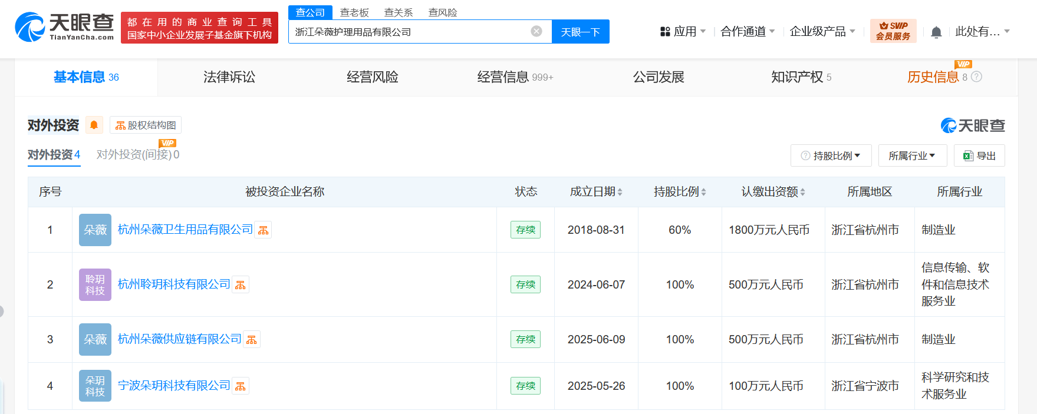Clear the search box text
This screenshot has height=414, width=1037.
point(536,31)
